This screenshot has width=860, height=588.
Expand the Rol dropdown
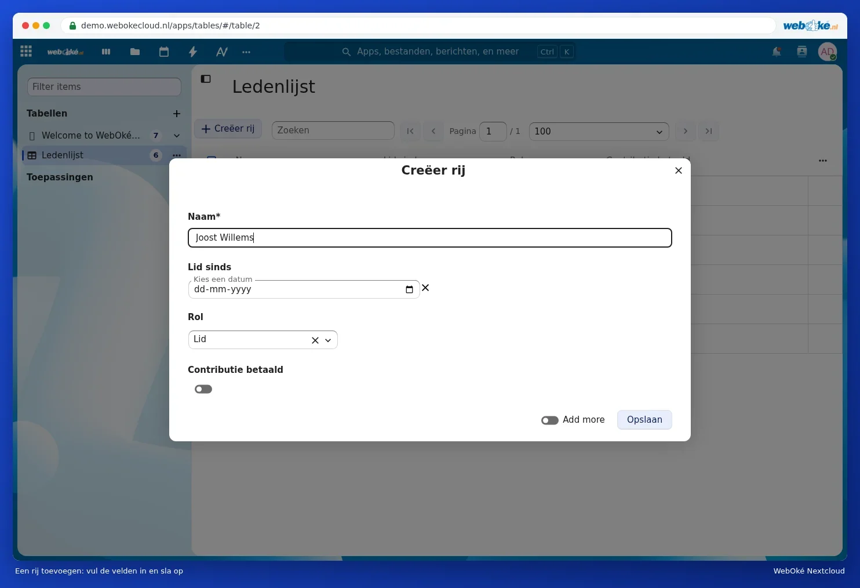pyautogui.click(x=328, y=340)
